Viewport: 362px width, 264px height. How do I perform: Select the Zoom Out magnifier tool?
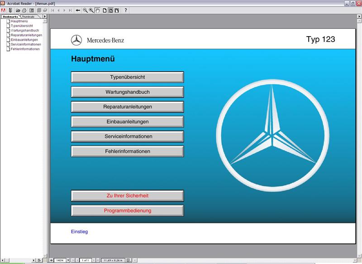pyautogui.click(x=85, y=10)
